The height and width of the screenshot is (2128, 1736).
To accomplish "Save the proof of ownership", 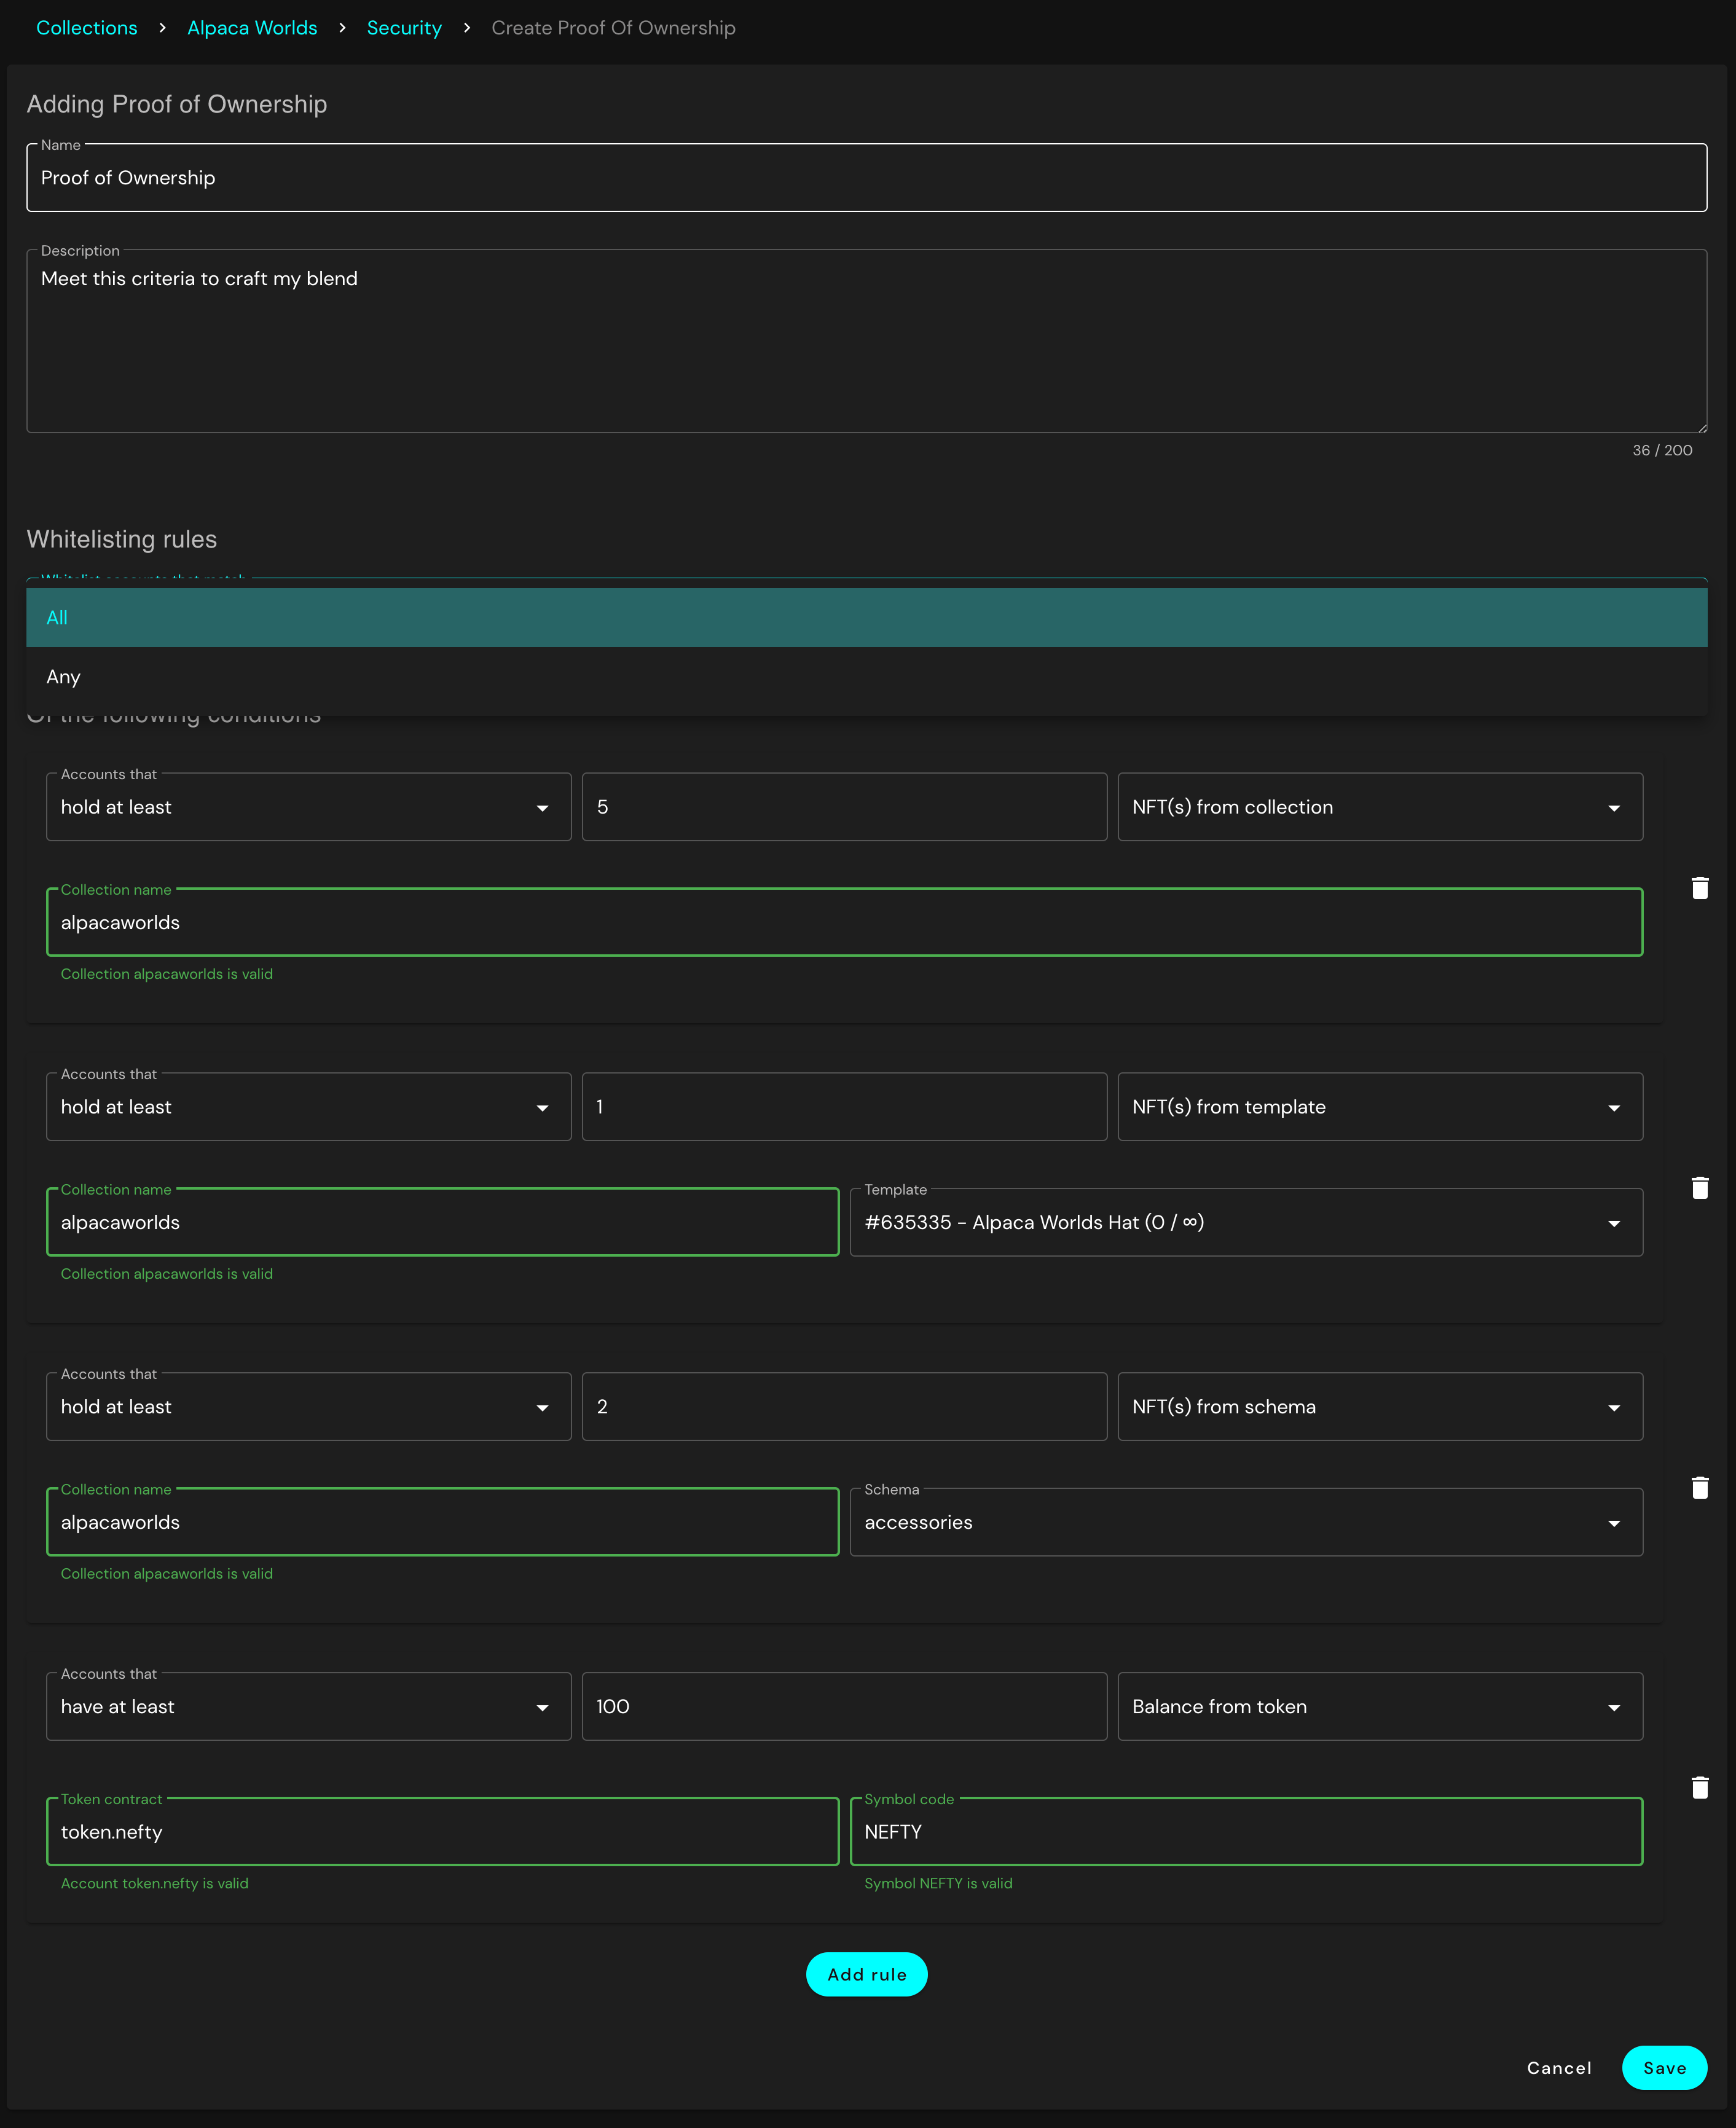I will coord(1663,2068).
